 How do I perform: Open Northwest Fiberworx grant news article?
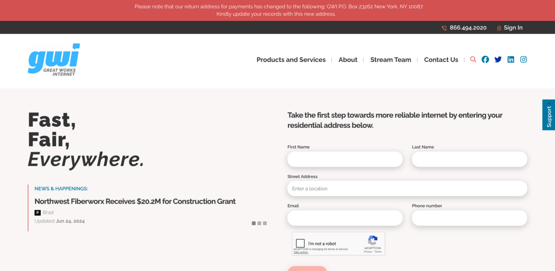[135, 201]
